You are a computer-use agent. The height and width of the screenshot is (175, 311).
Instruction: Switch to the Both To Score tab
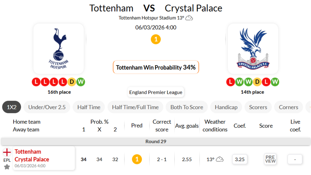point(187,107)
